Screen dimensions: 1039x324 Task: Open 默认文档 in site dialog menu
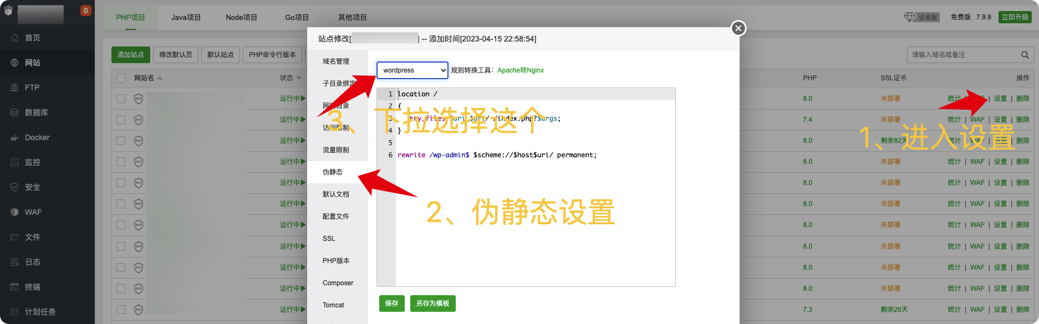pyautogui.click(x=338, y=194)
